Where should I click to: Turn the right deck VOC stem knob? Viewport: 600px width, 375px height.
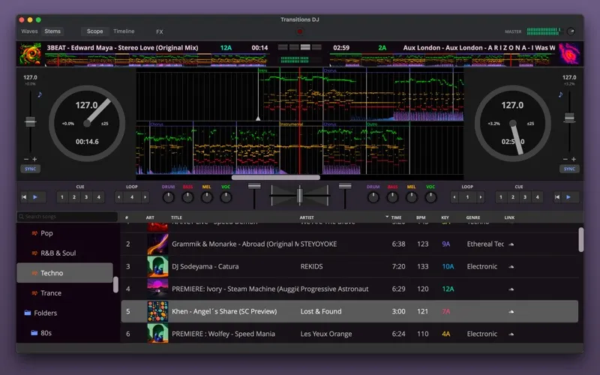click(x=430, y=197)
